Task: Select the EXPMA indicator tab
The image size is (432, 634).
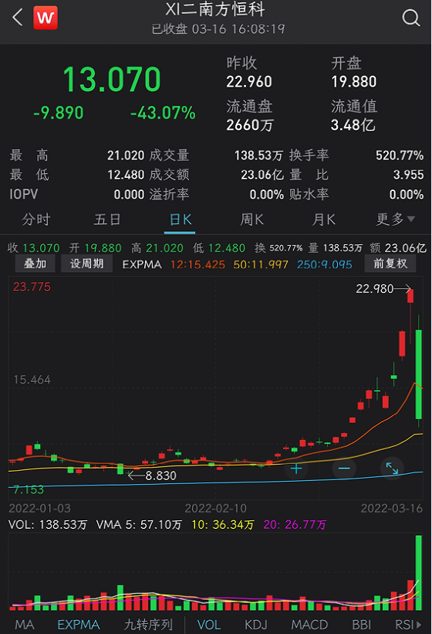Action: point(79,625)
